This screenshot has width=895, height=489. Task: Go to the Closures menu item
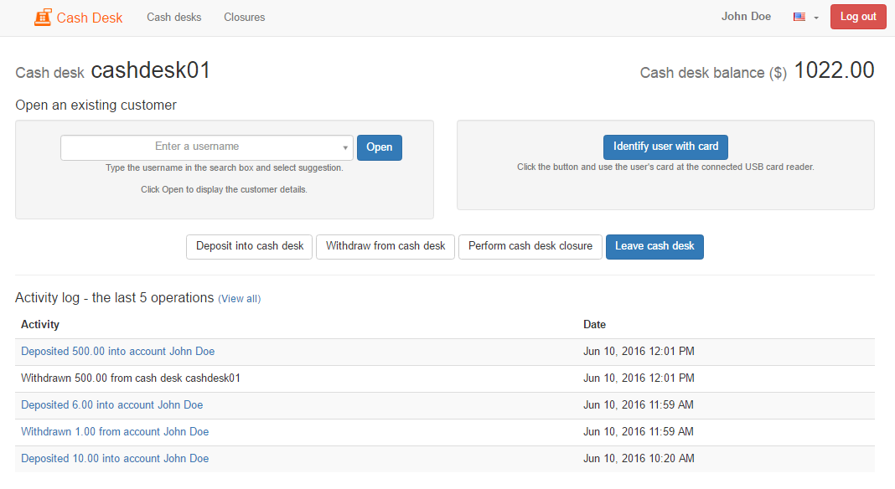[x=244, y=17]
